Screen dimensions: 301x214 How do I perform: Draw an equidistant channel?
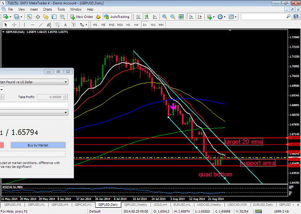coord(49,25)
